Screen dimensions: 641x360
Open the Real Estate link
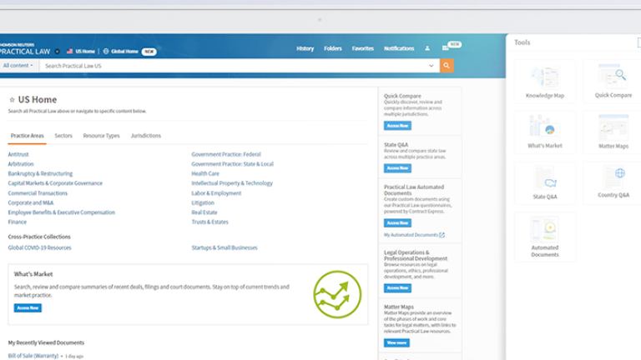204,212
